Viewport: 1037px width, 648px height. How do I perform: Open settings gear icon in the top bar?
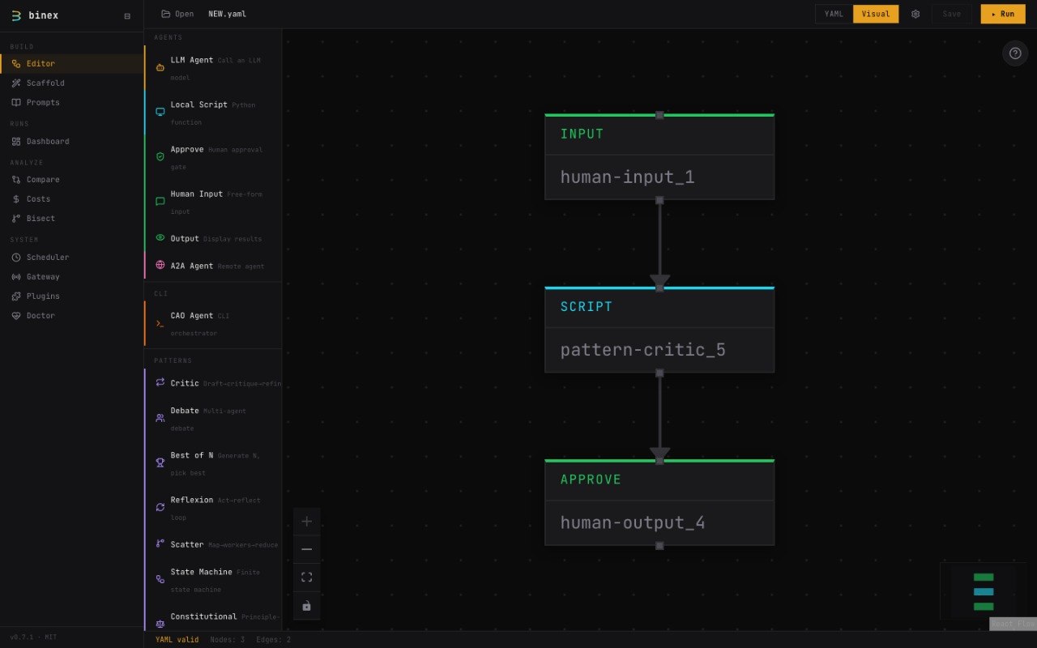tap(915, 14)
